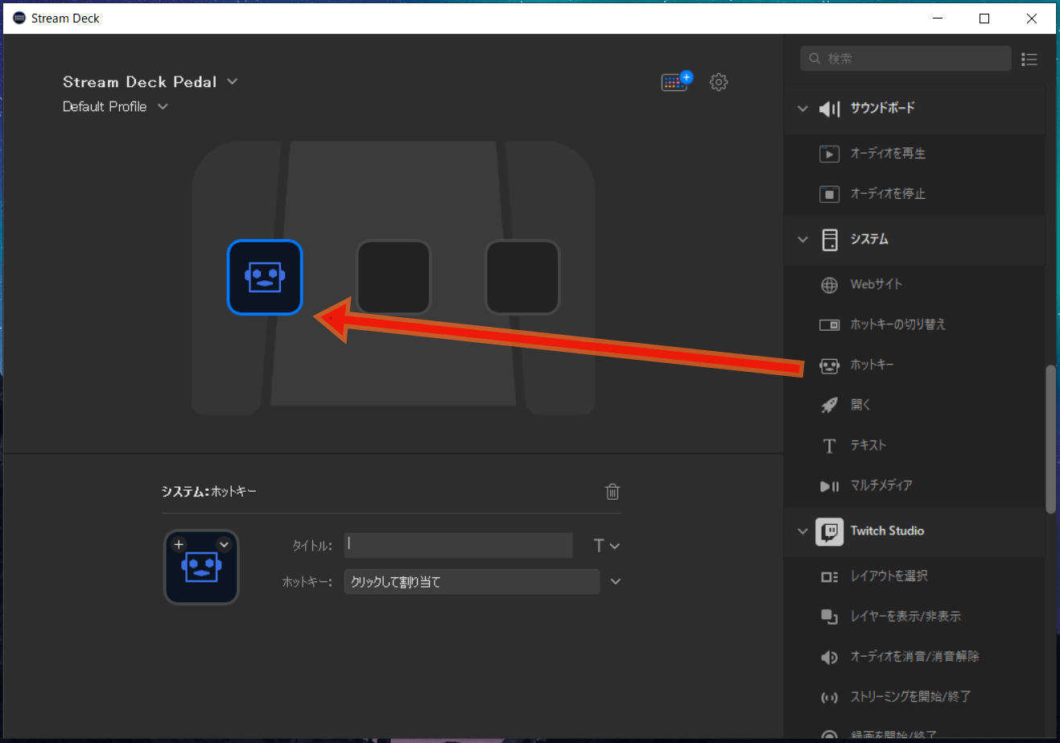Click the 検索 search box
The width and height of the screenshot is (1060, 743).
tap(905, 58)
